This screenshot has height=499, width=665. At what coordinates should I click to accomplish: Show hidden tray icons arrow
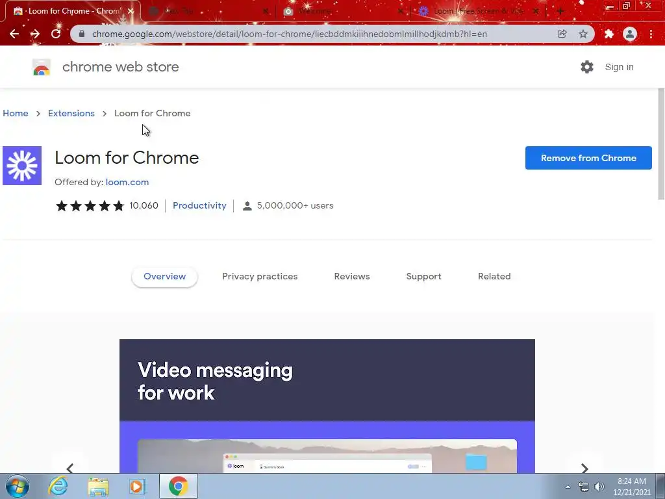click(568, 487)
